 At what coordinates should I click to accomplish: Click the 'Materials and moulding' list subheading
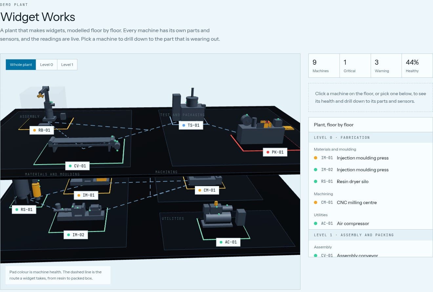pyautogui.click(x=335, y=149)
